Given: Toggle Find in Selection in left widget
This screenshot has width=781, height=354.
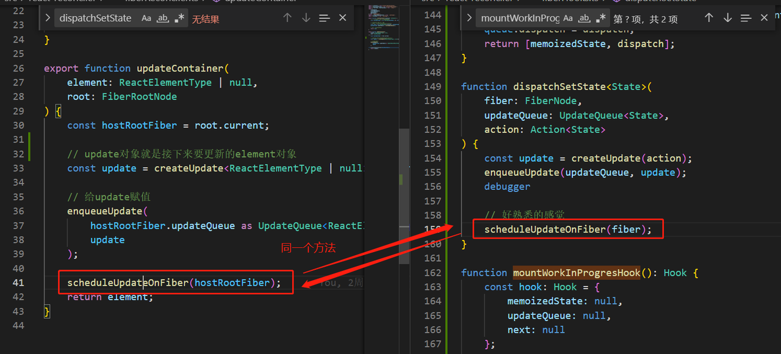Looking at the screenshot, I should tap(325, 18).
